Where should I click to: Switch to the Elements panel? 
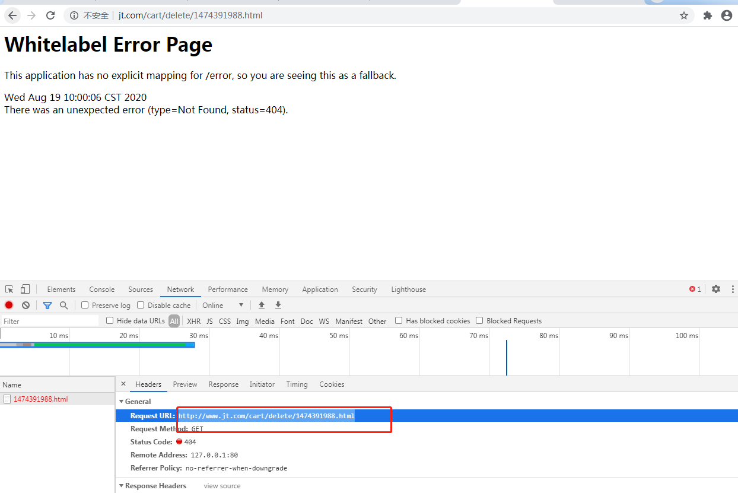coord(61,290)
